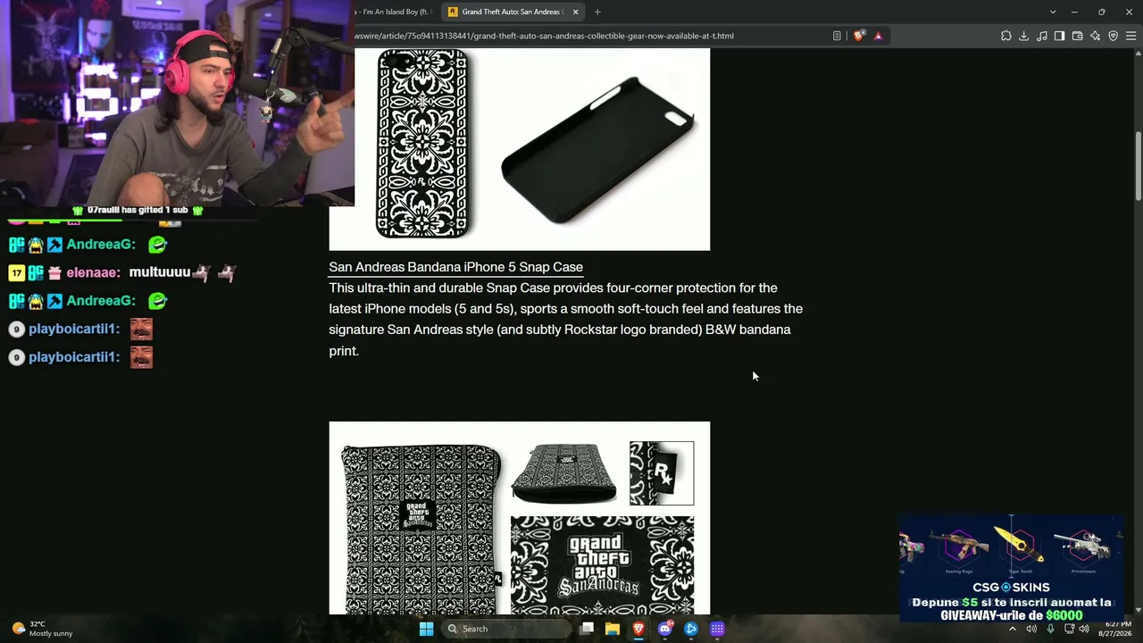Launch the Leo AI sparkle icon
1143x643 pixels.
coord(1095,36)
